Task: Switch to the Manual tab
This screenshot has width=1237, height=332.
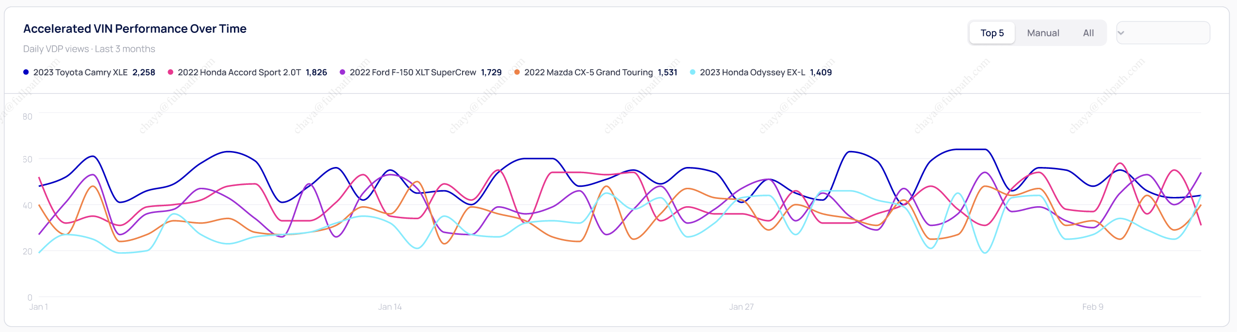Action: (x=1043, y=33)
